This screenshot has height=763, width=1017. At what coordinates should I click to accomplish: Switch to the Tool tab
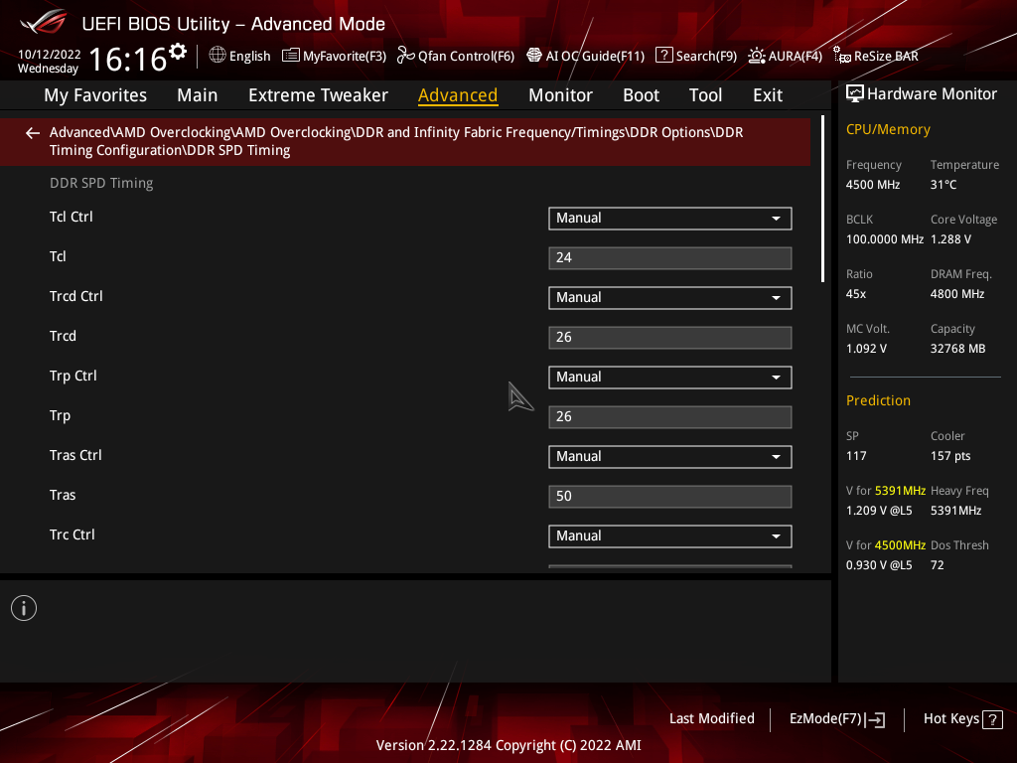pyautogui.click(x=705, y=95)
